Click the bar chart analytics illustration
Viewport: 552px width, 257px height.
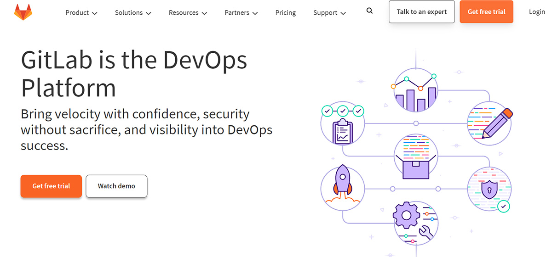(x=416, y=90)
